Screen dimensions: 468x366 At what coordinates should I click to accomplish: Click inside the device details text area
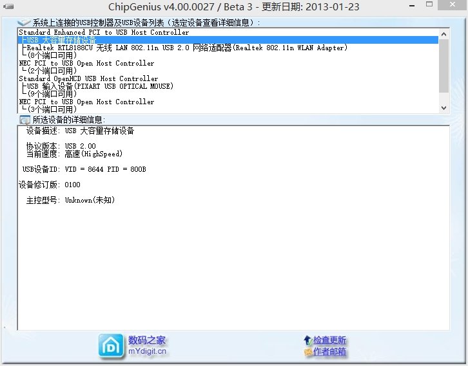pos(232,257)
